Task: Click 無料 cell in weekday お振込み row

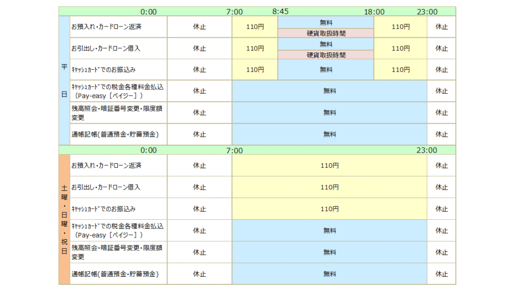Action: click(x=326, y=70)
